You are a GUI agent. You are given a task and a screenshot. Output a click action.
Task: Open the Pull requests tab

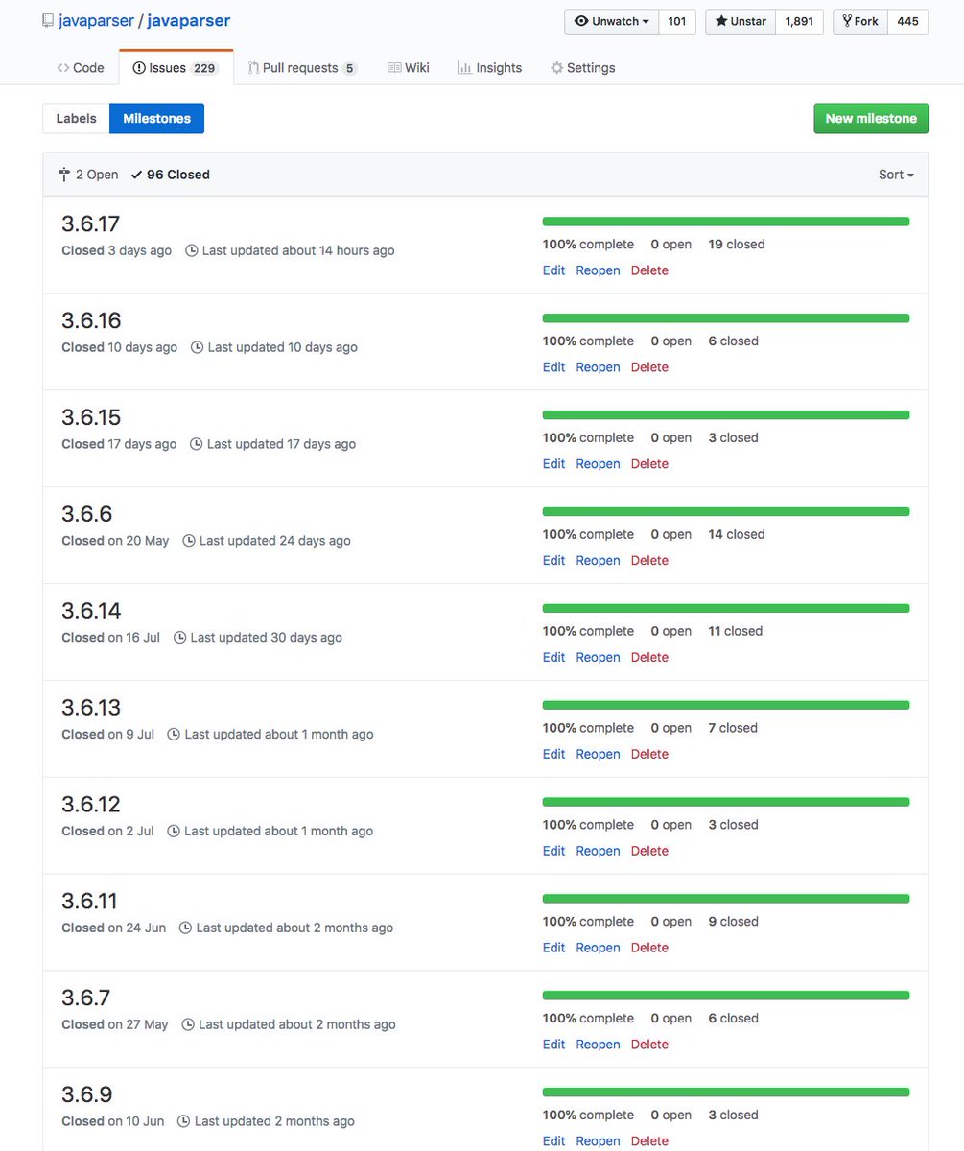(x=302, y=68)
